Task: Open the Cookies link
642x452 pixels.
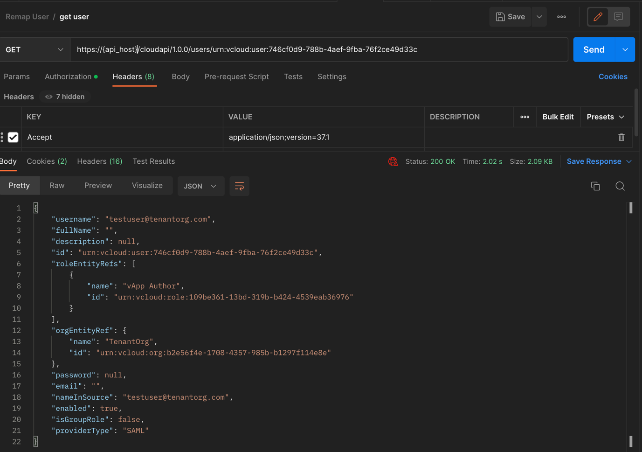Action: (613, 76)
